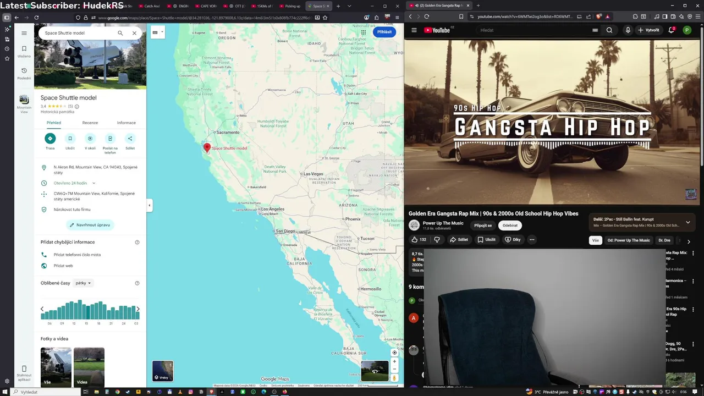Open Mountain View recent item in sidebar
The width and height of the screenshot is (704, 396).
coord(24,103)
